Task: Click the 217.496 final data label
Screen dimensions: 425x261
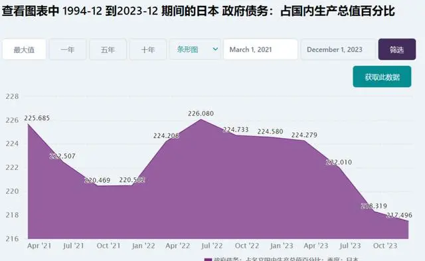Action: click(x=399, y=215)
